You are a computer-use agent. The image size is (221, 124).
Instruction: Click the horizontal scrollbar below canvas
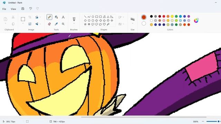(144, 117)
